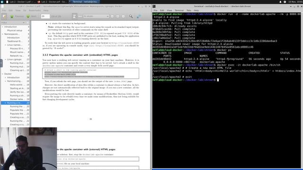Click heading 3.3.2 Populate the apache container
Image resolution: width=303 pixels, height=170 pixels.
pos(80,55)
